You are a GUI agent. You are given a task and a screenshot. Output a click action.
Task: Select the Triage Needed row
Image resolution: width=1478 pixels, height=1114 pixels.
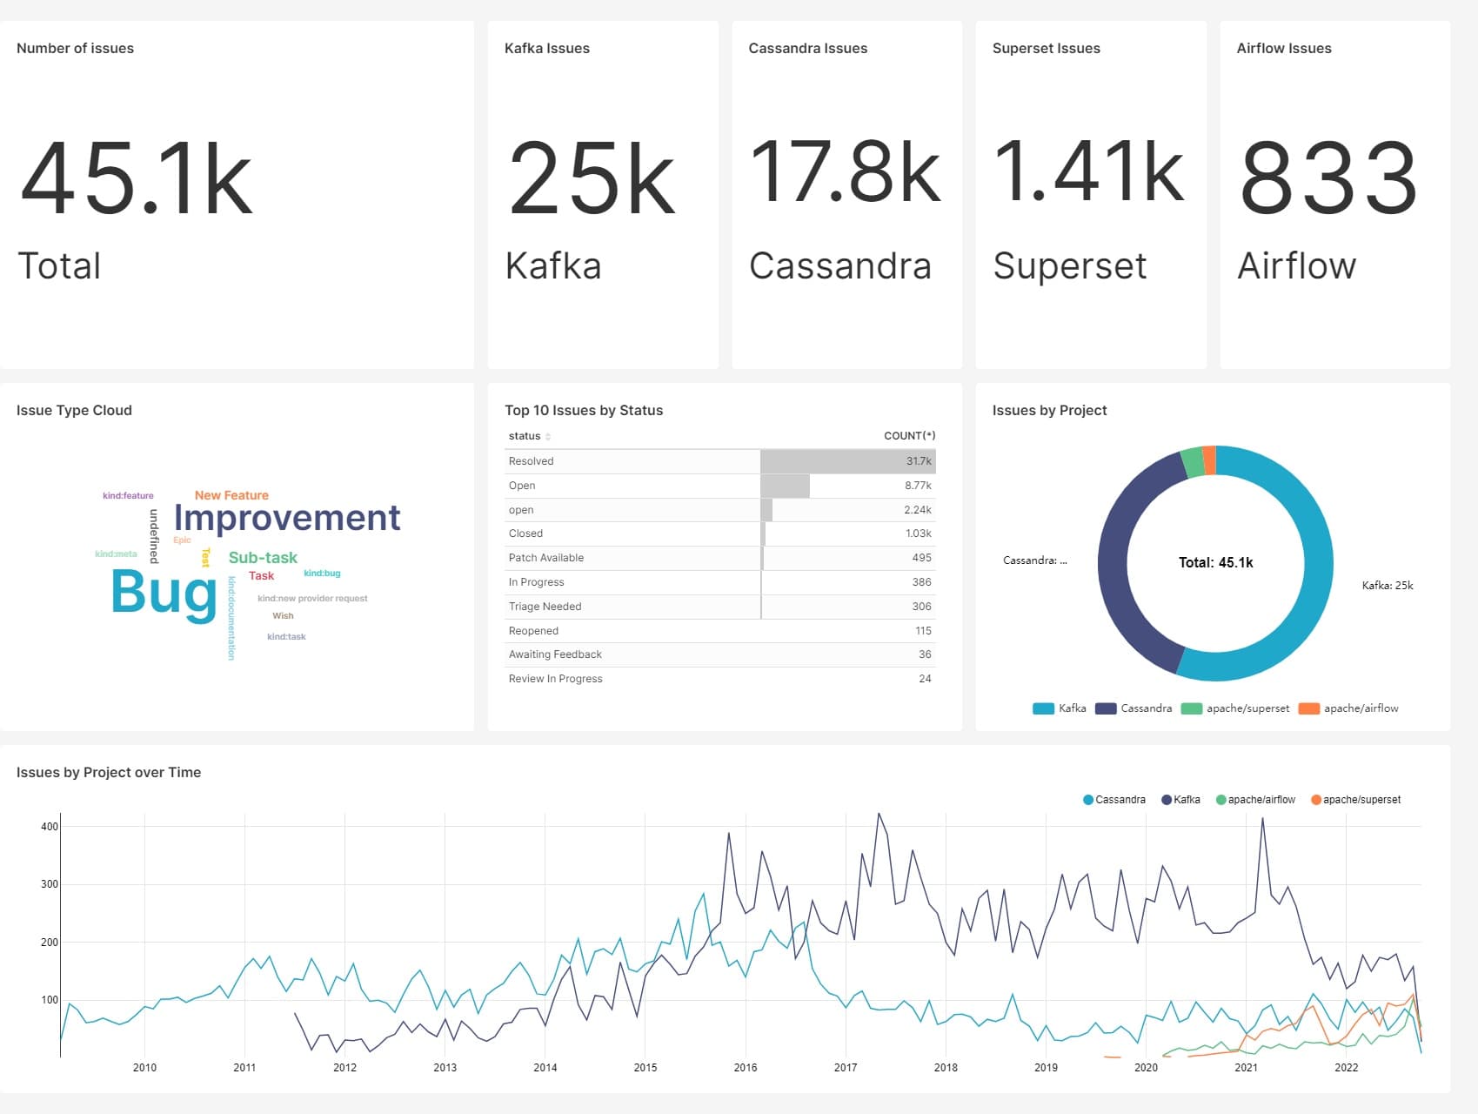(x=720, y=607)
